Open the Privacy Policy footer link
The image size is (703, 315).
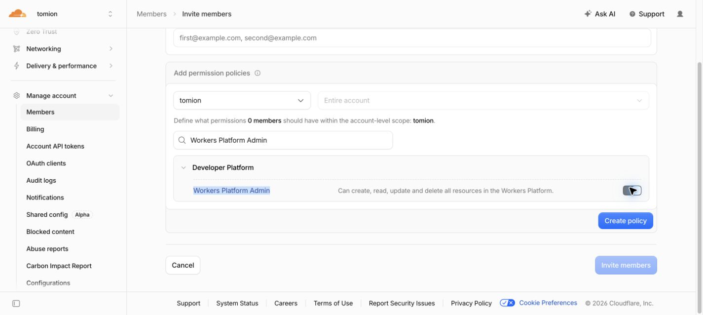472,303
